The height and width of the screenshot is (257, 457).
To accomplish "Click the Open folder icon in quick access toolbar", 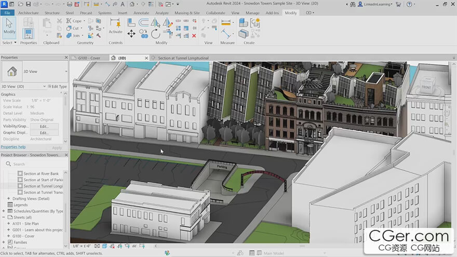I will point(20,4).
